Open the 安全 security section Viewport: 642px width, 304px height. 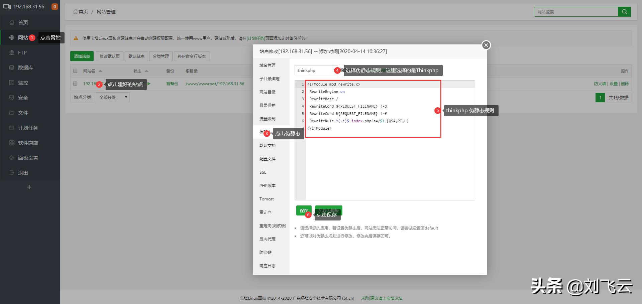tap(22, 98)
